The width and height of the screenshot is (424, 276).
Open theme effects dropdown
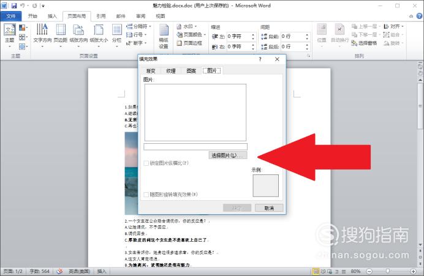[x=23, y=47]
